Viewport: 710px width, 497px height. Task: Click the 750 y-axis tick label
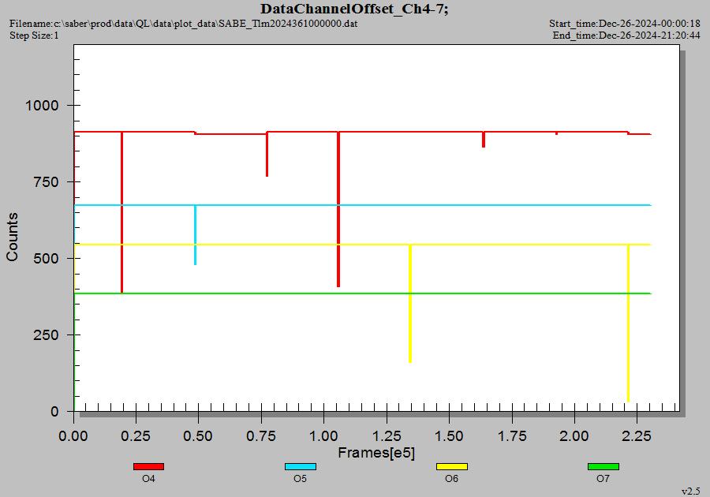tap(47, 182)
